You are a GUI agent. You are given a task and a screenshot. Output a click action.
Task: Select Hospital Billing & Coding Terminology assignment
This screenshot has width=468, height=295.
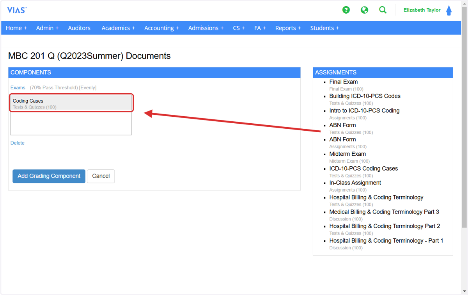click(x=376, y=197)
